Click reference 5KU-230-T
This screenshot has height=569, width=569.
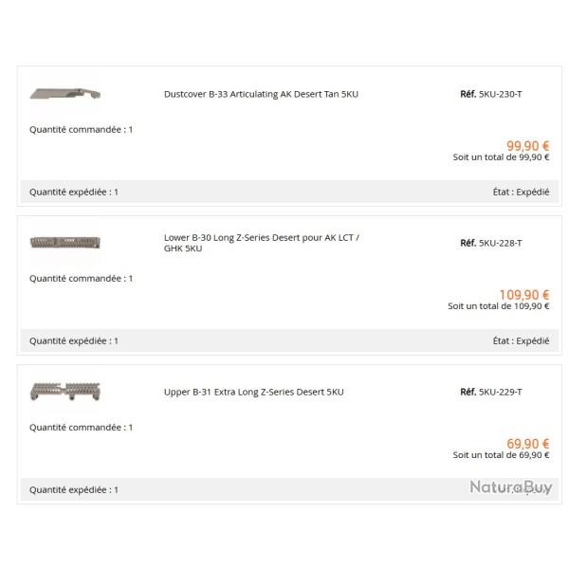500,94
